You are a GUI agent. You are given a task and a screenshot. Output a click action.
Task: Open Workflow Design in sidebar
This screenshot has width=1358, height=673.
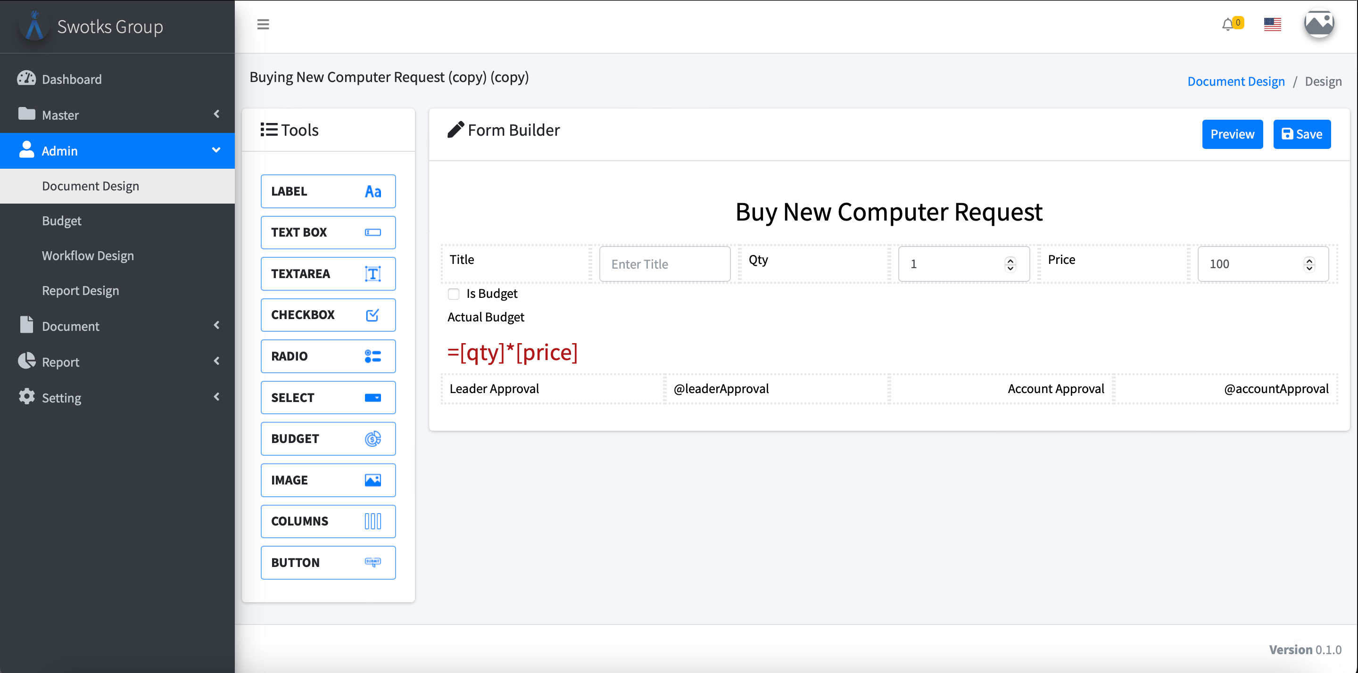pos(88,255)
